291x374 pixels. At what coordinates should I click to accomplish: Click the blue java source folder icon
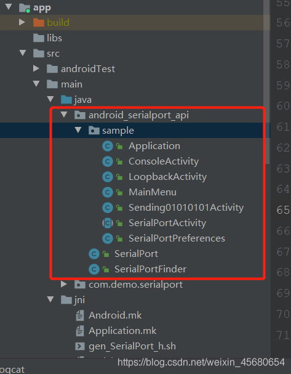[66, 99]
